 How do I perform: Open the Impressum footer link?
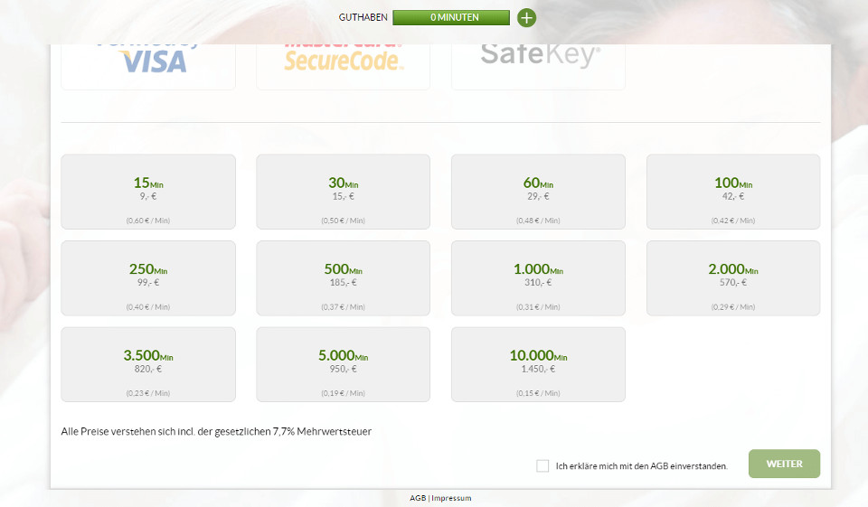coord(451,498)
